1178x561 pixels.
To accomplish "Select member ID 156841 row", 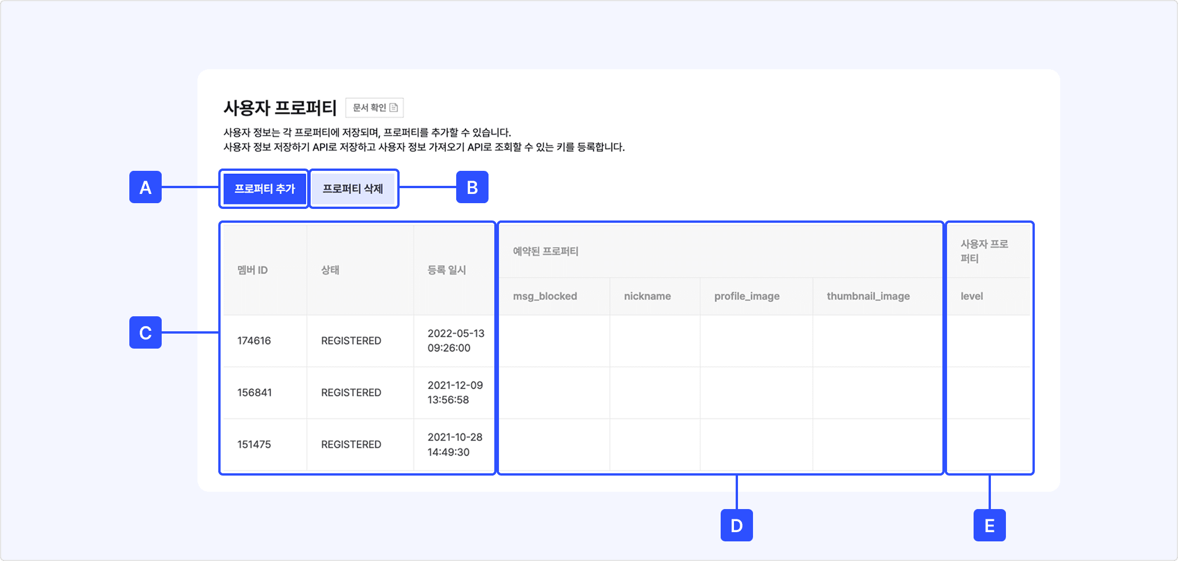I will (254, 392).
